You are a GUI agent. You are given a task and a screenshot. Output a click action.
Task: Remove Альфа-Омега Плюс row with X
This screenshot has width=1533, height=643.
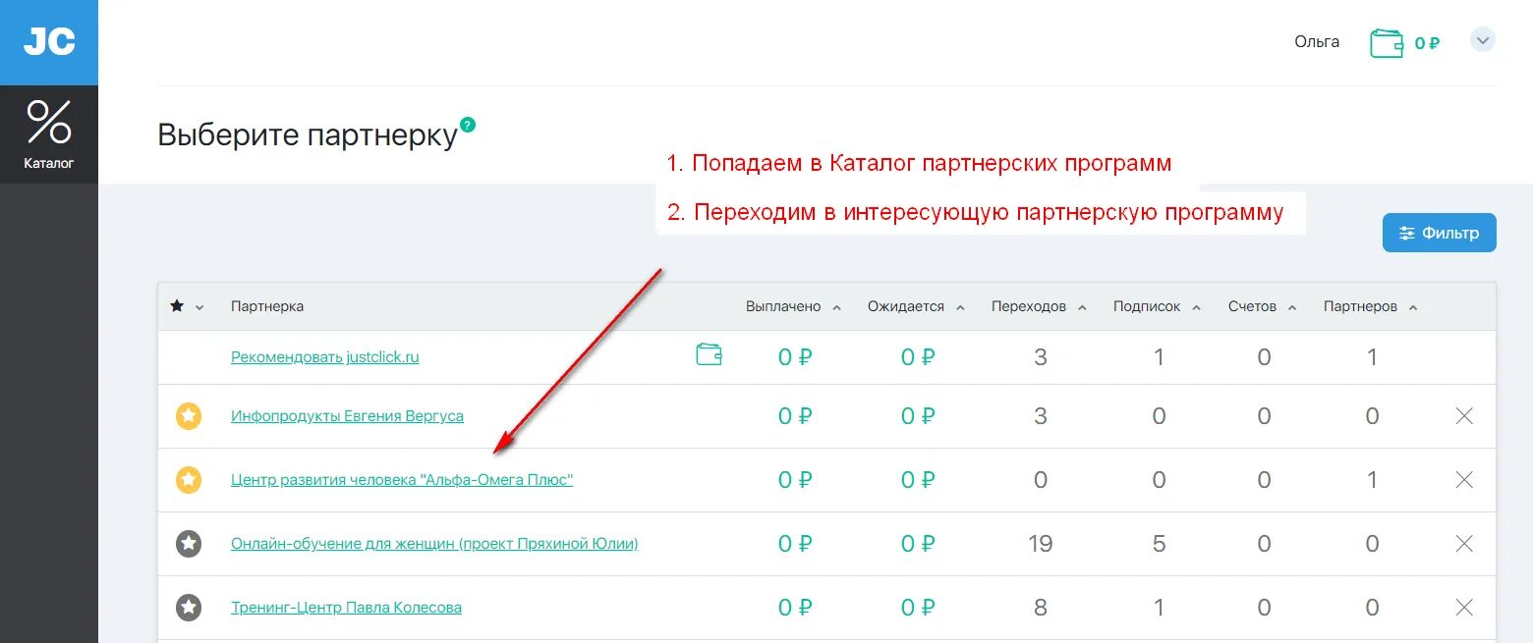(x=1464, y=480)
